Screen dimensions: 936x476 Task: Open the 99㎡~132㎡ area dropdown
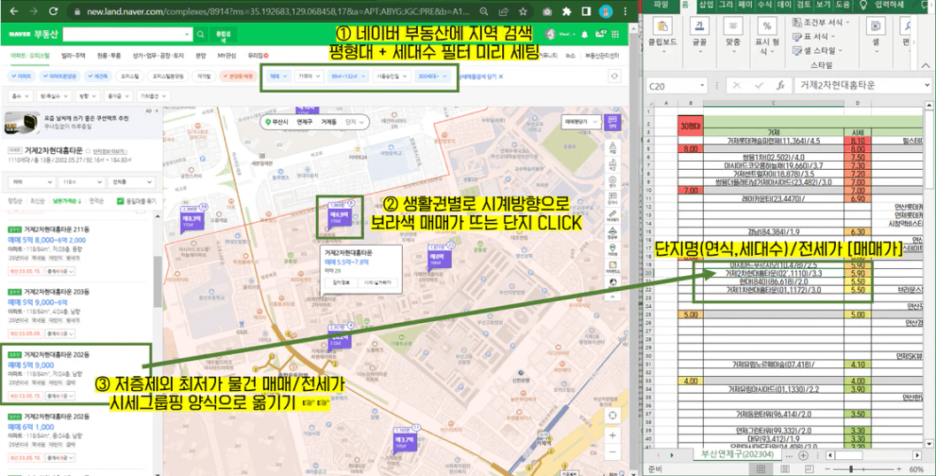347,76
